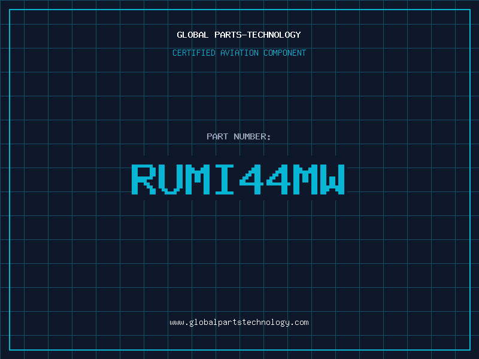This screenshot has height=359, width=479.
Task: Click the PART NUMBER: label
Action: pos(239,136)
